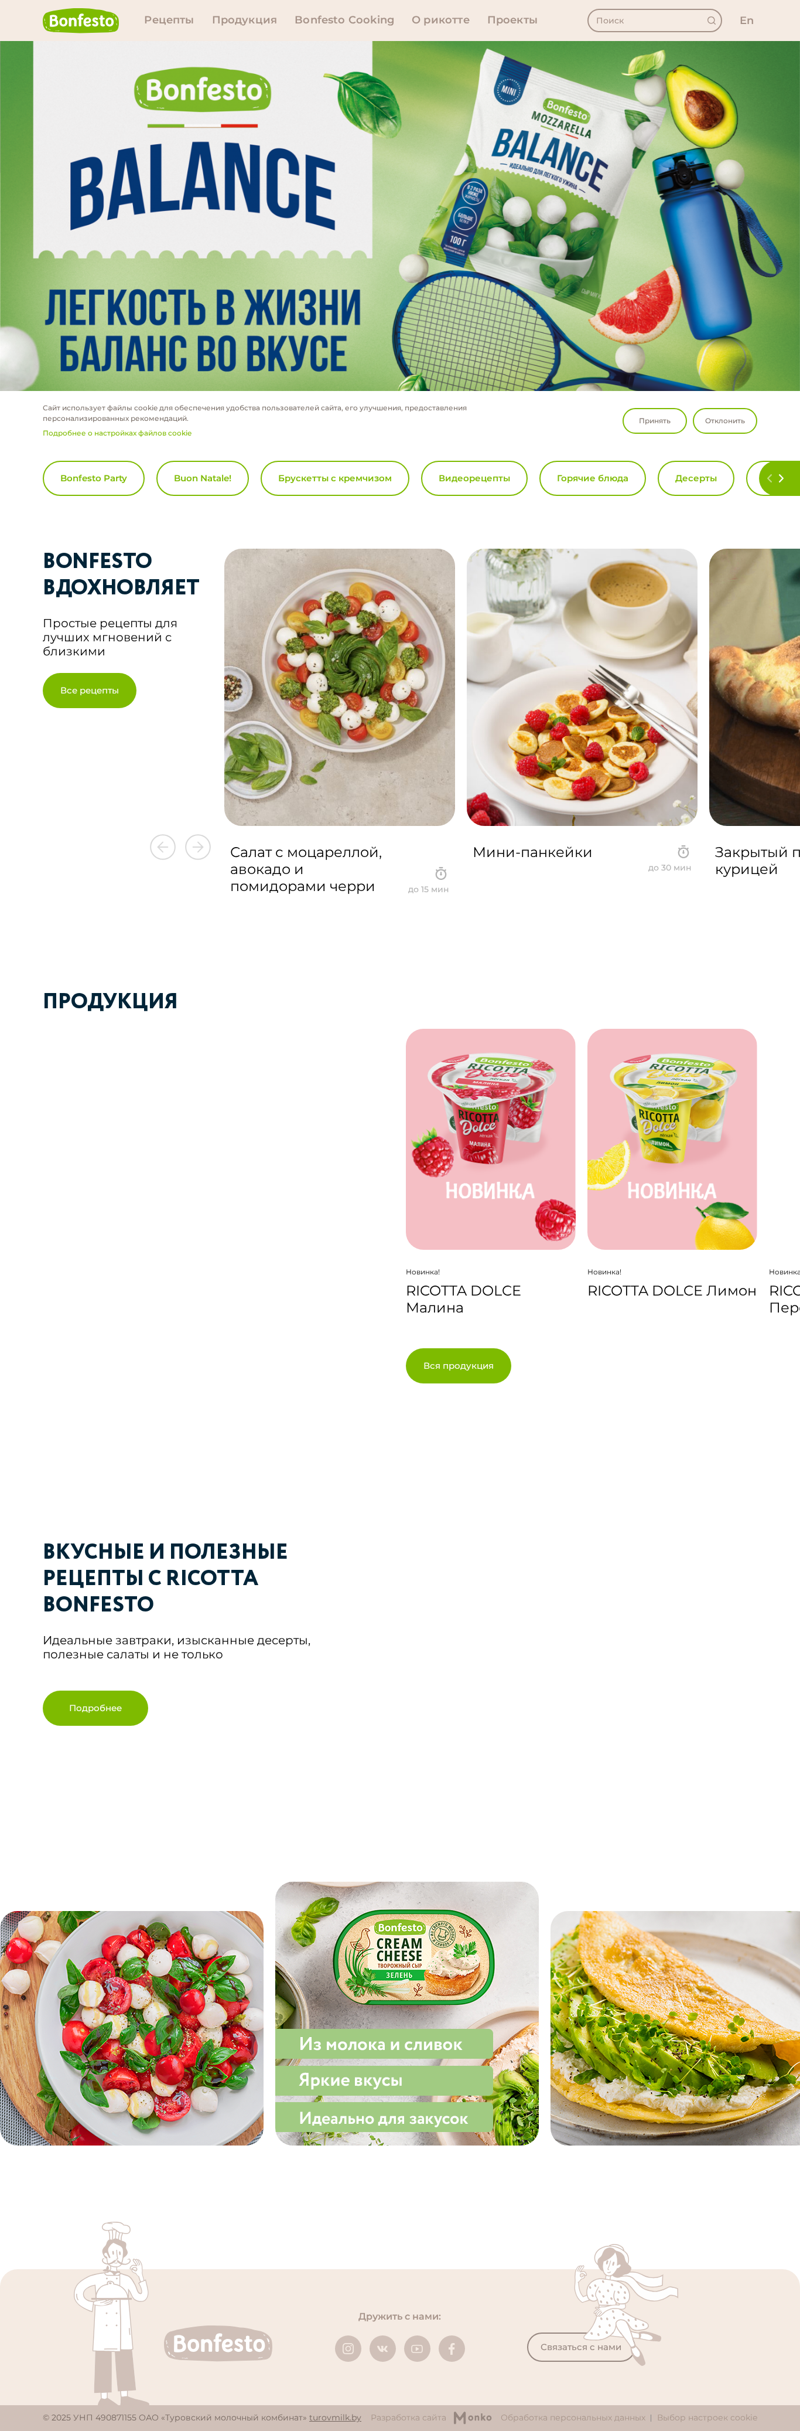Image resolution: width=800 pixels, height=2431 pixels.
Task: Open the VK social icon
Action: (x=382, y=2348)
